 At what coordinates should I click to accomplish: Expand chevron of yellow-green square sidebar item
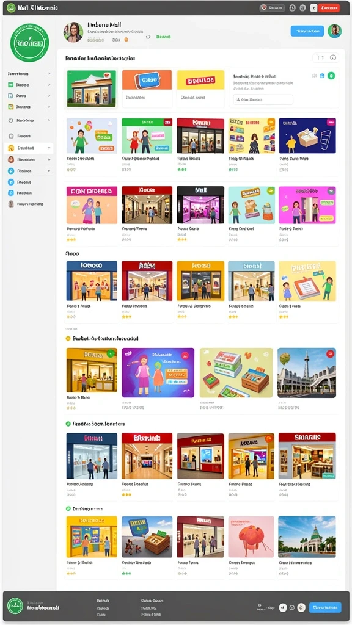(49, 107)
